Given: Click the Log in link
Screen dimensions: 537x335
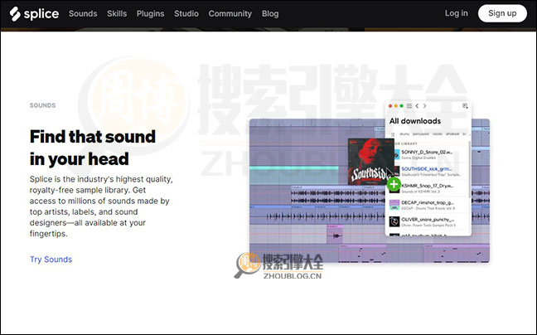Looking at the screenshot, I should tap(456, 13).
